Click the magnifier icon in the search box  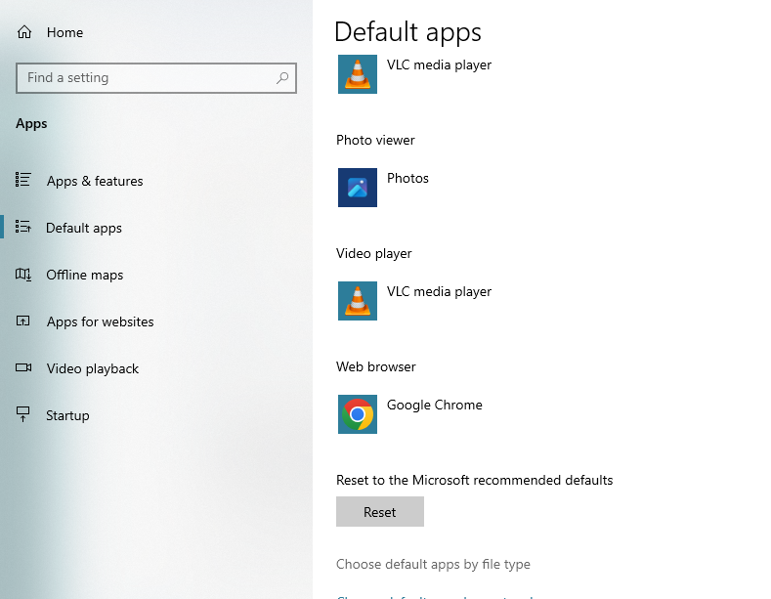tap(282, 78)
